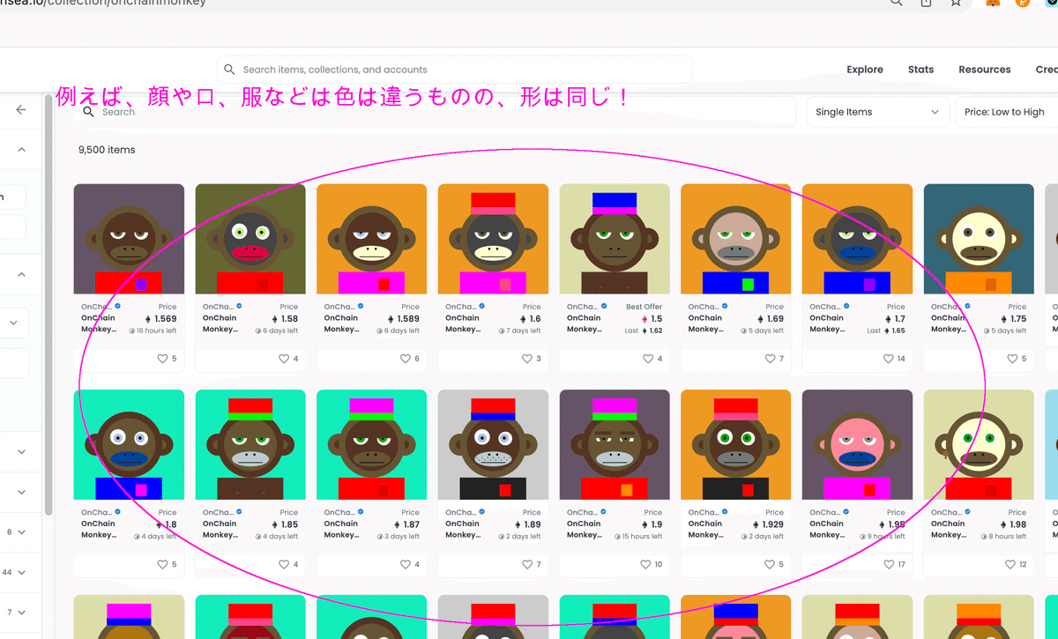This screenshot has height=639, width=1058.
Task: Favorite the monkey priced 1.58
Action: pos(284,359)
